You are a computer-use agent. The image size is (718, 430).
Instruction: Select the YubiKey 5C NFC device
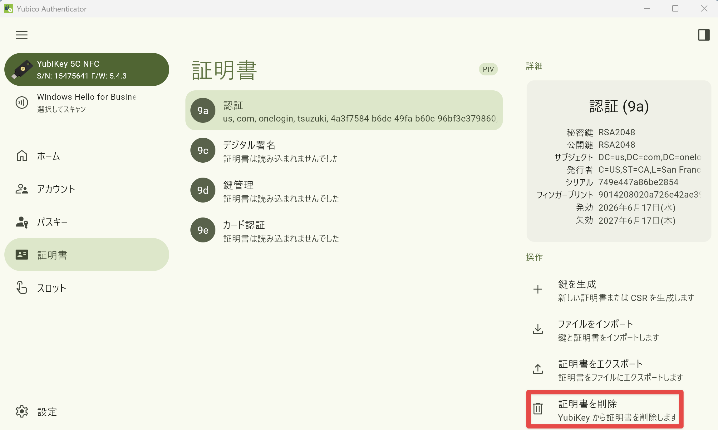coord(87,69)
